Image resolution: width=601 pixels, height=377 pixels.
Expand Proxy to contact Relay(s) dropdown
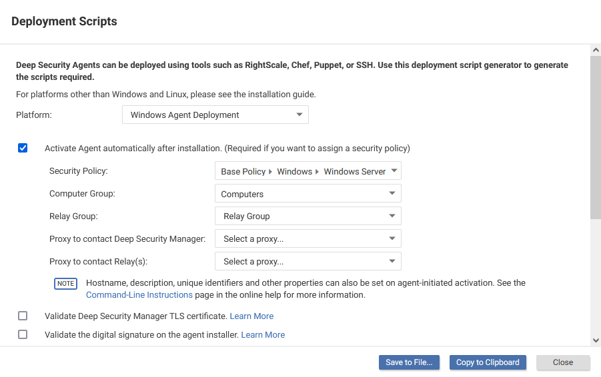pyautogui.click(x=308, y=261)
